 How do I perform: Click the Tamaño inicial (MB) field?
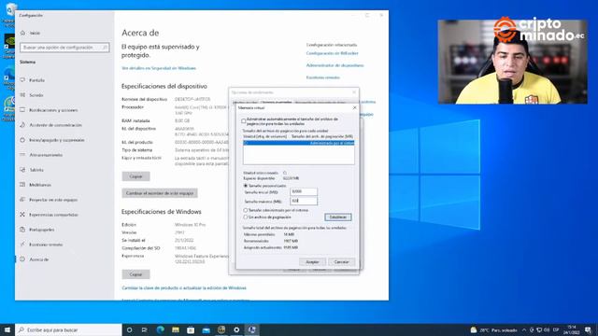pyautogui.click(x=304, y=192)
